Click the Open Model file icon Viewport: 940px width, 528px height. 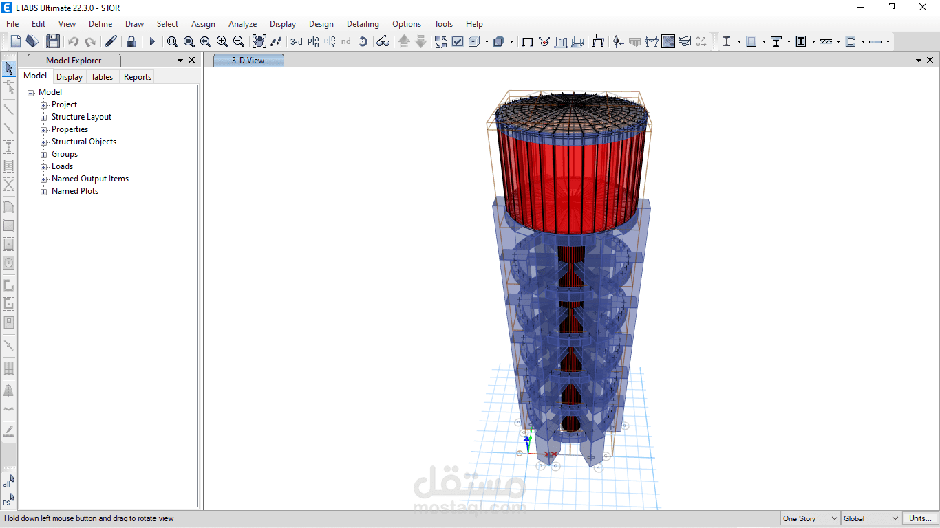tap(32, 41)
